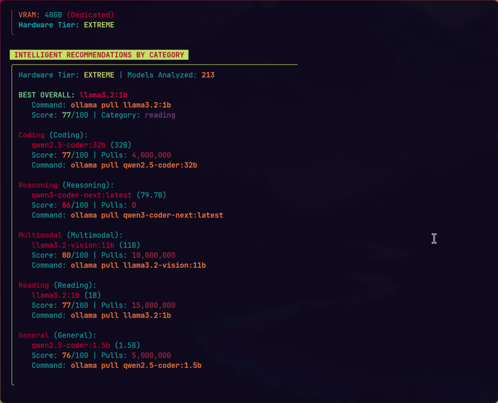This screenshot has width=498, height=403.
Task: Click the command under BEST OVERALL
Action: click(x=121, y=105)
